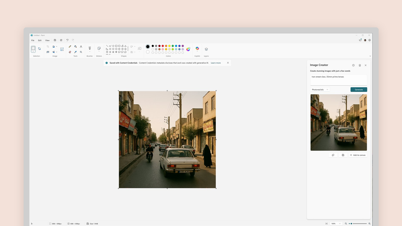Expand the Rotate options arrow
This screenshot has width=402, height=226.
pyautogui.click(x=57, y=46)
